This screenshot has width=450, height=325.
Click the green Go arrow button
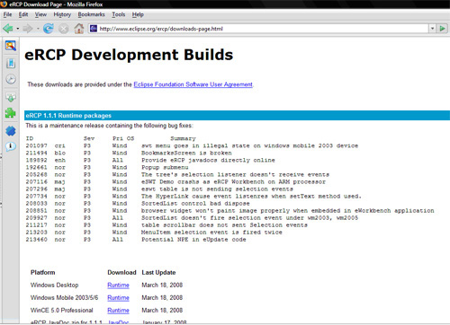point(442,29)
